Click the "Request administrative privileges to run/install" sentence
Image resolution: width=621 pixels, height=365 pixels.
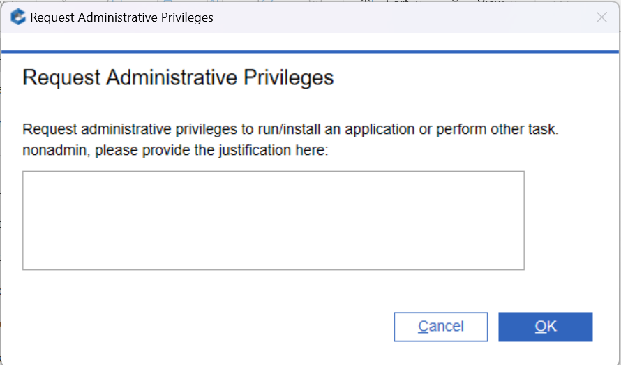(x=290, y=130)
